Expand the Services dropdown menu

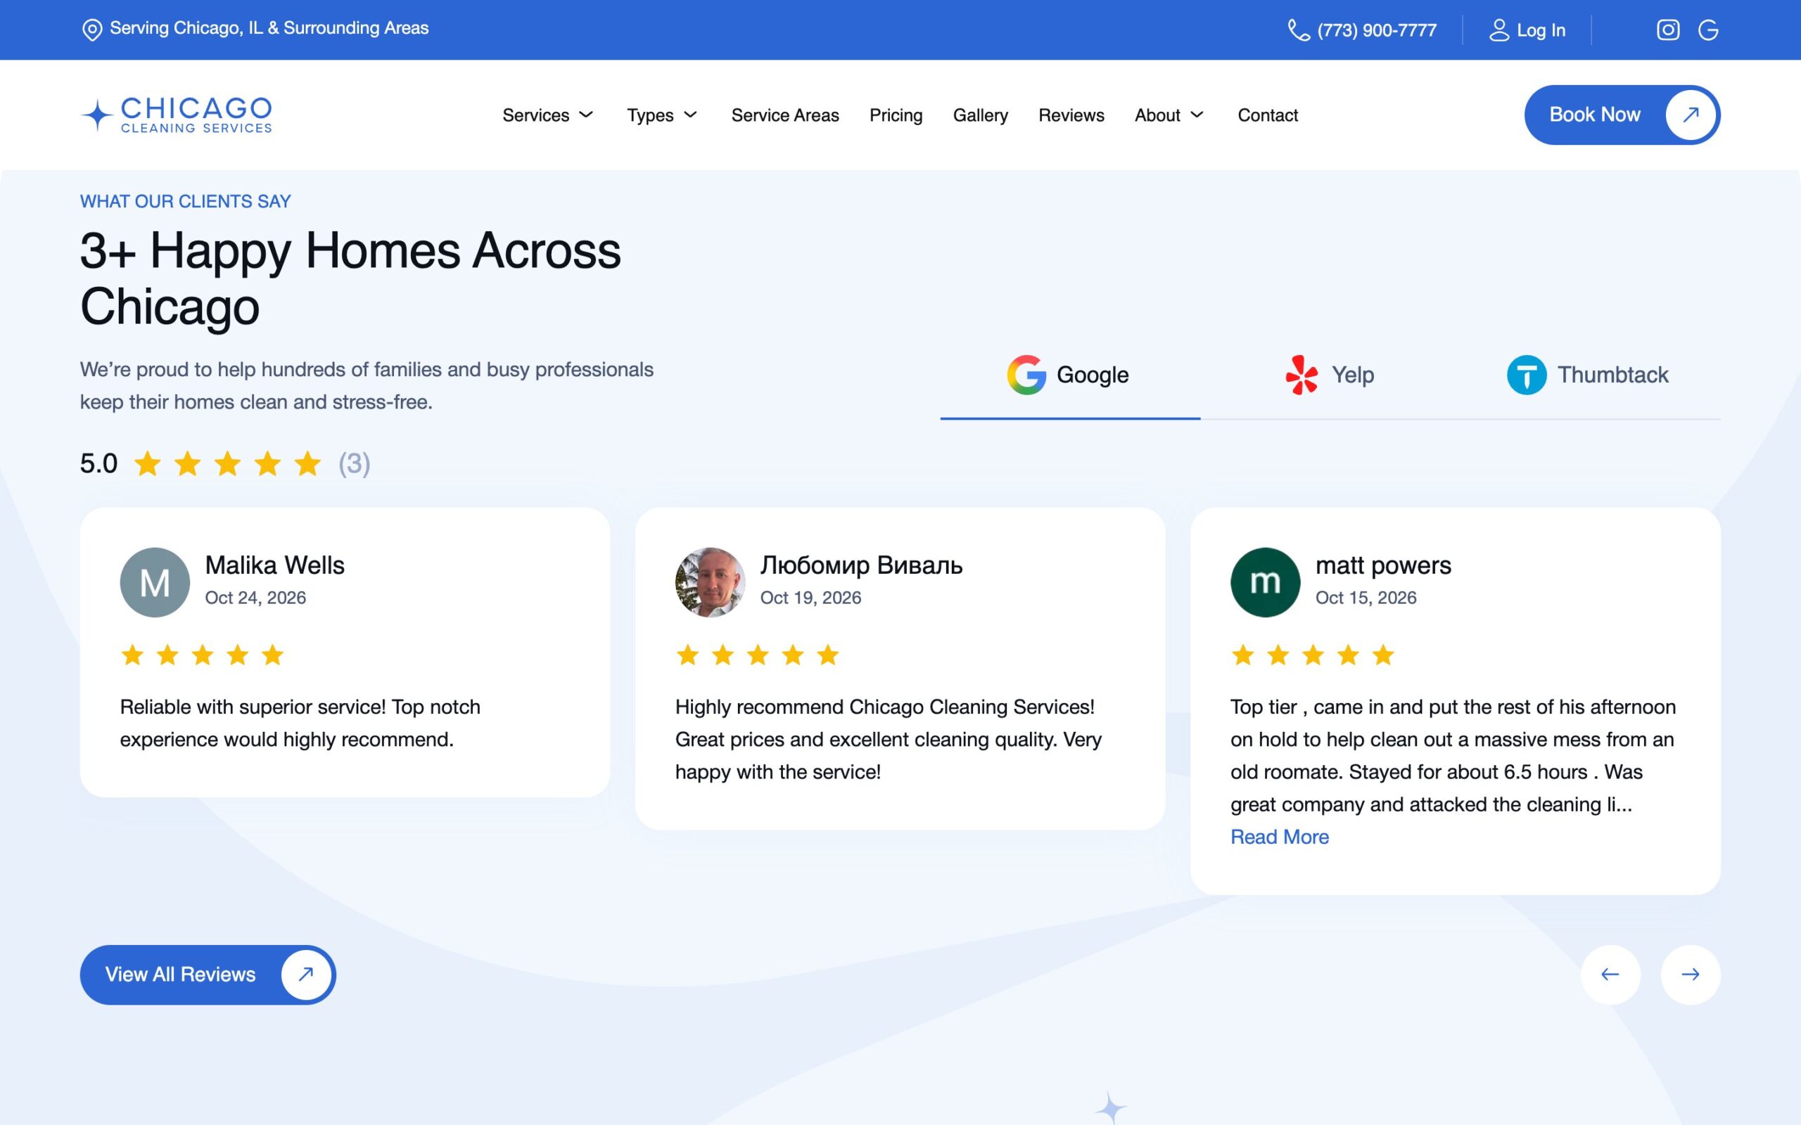pyautogui.click(x=548, y=115)
